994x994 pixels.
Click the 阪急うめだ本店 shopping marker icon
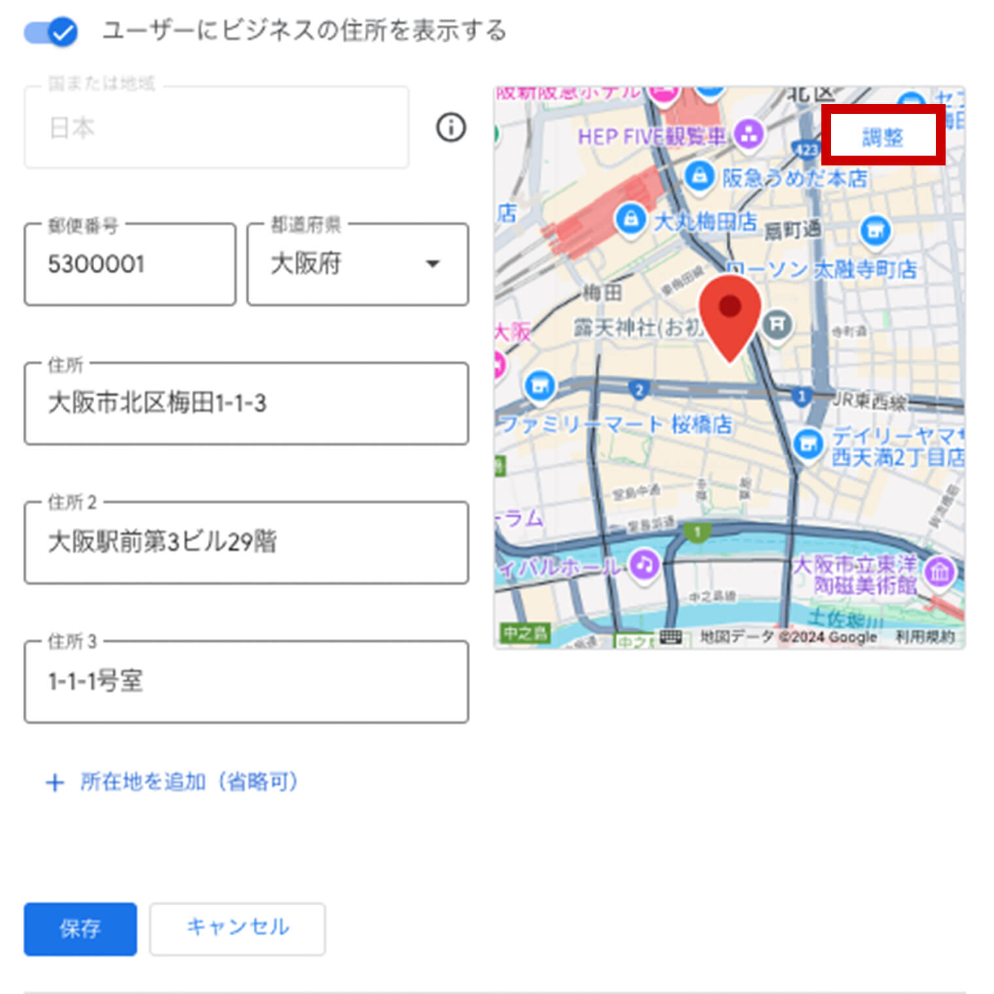click(699, 176)
